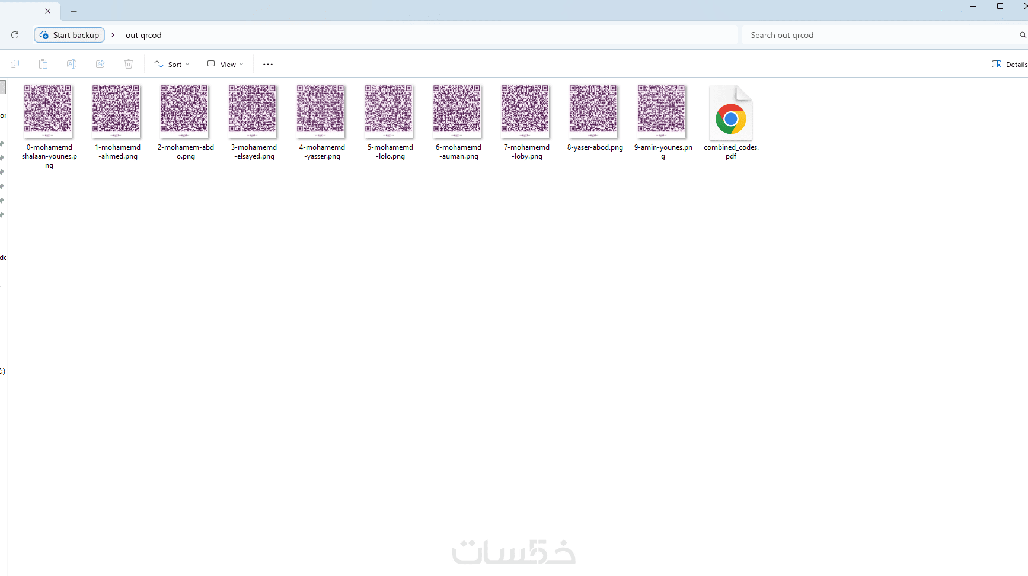Expand the breadcrumb chevron before out qrcod
The height and width of the screenshot is (576, 1028).
[x=113, y=35]
